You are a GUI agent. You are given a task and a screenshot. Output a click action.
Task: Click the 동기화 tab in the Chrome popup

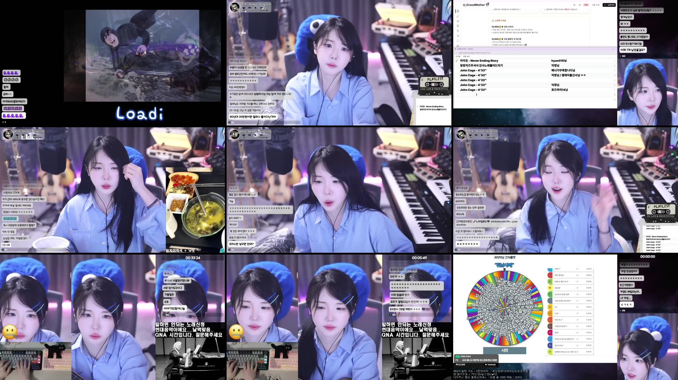(458, 57)
